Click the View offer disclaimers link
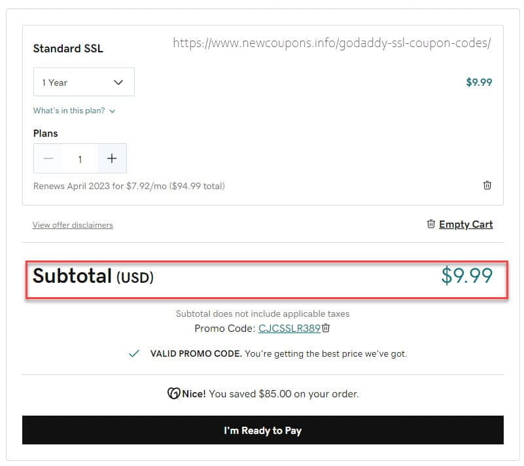Screen dimensions: 524x466 73,224
